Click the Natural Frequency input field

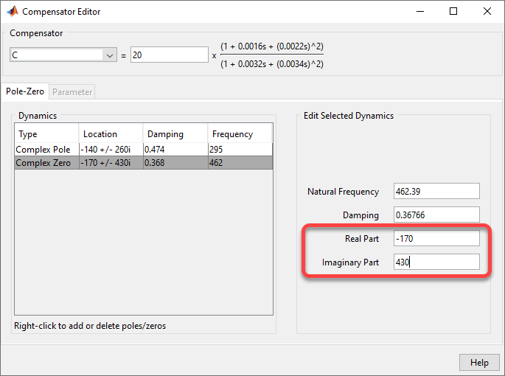(436, 192)
